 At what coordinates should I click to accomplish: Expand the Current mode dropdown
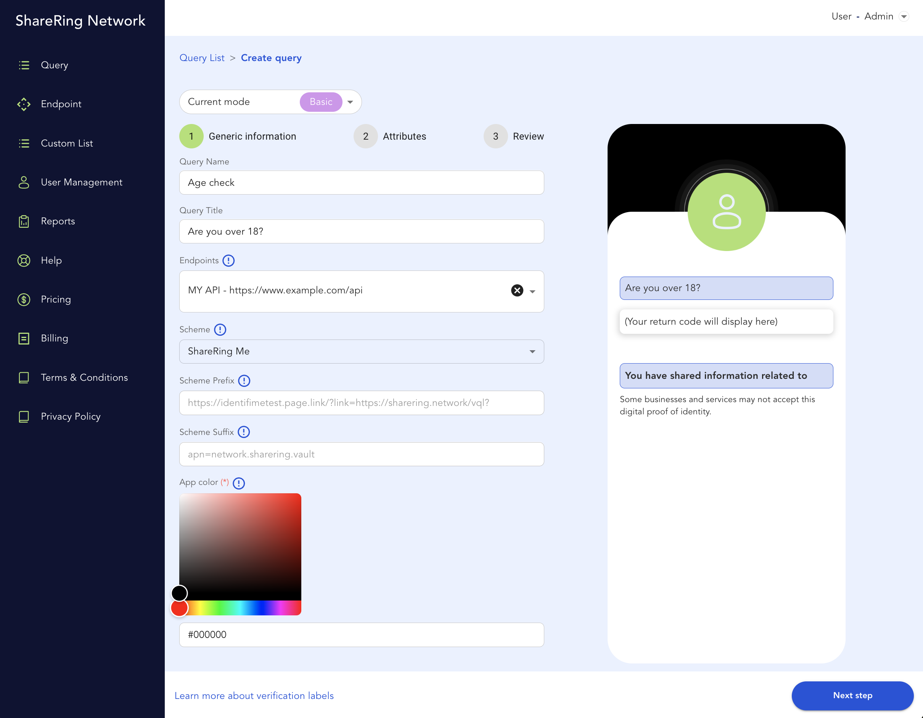coord(350,102)
